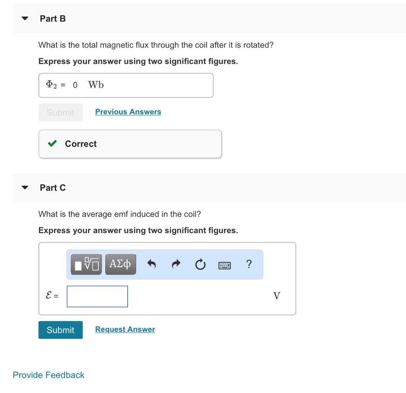The height and width of the screenshot is (393, 406).
Task: Click the undo arrow in equation toolbar
Action: tap(151, 264)
